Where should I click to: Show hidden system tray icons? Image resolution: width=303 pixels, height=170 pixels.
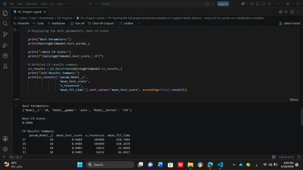(234, 165)
